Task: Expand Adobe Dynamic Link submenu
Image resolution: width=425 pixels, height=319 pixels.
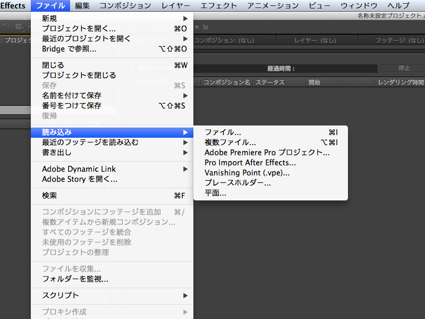Action: point(112,169)
